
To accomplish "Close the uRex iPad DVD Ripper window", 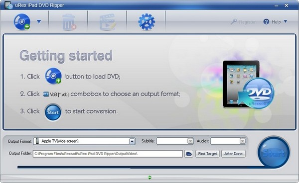I will click(x=287, y=5).
